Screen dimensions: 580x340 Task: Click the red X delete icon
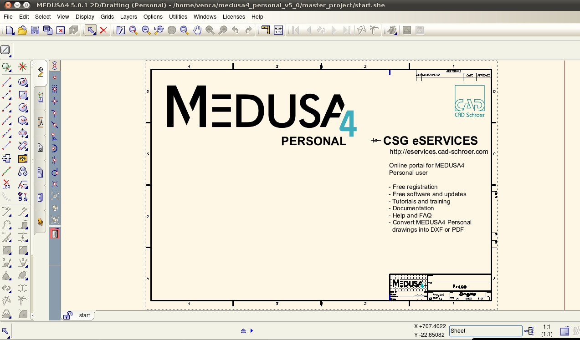(x=103, y=30)
